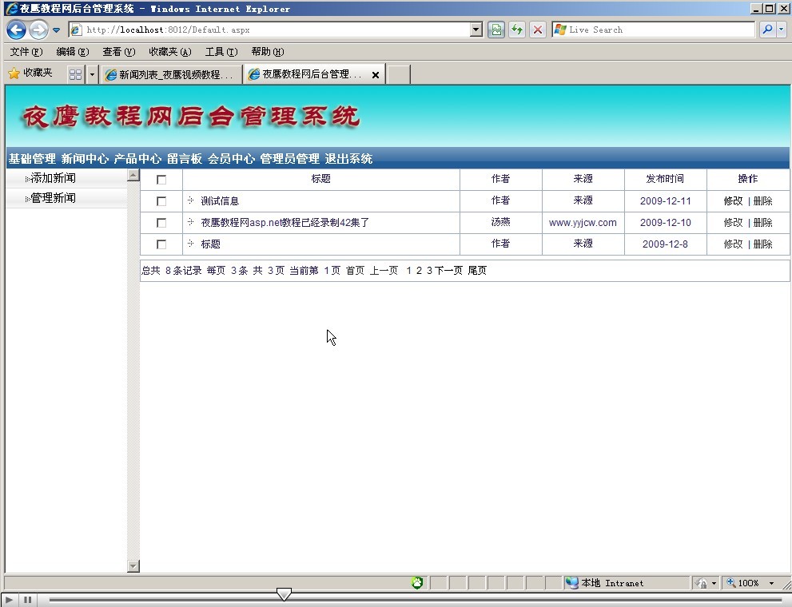Click the Quick Tabs grid icon
The image size is (792, 607).
[x=75, y=74]
